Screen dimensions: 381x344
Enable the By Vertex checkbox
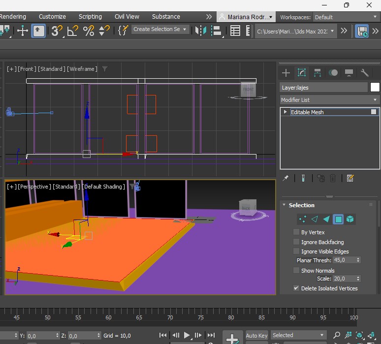(296, 232)
